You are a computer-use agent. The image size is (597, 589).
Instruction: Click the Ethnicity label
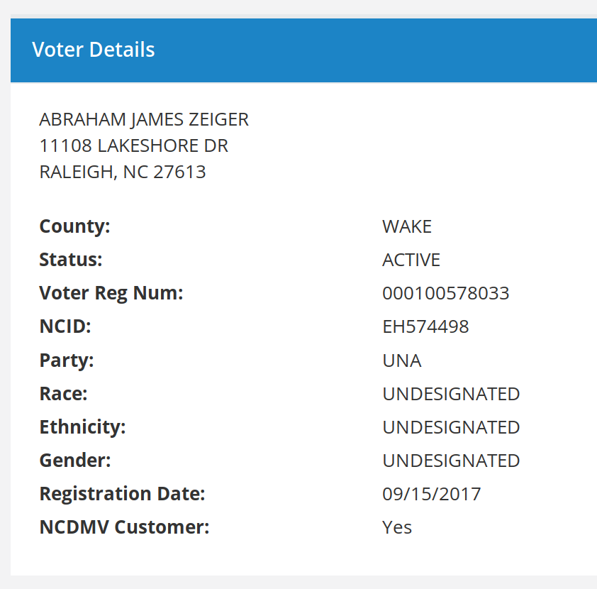82,427
